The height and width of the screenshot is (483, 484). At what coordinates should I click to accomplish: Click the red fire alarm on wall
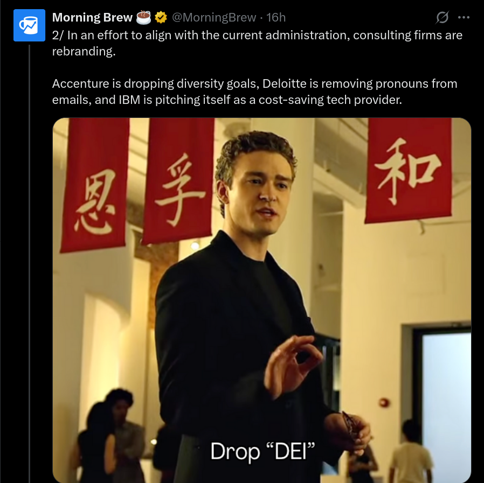tap(384, 402)
